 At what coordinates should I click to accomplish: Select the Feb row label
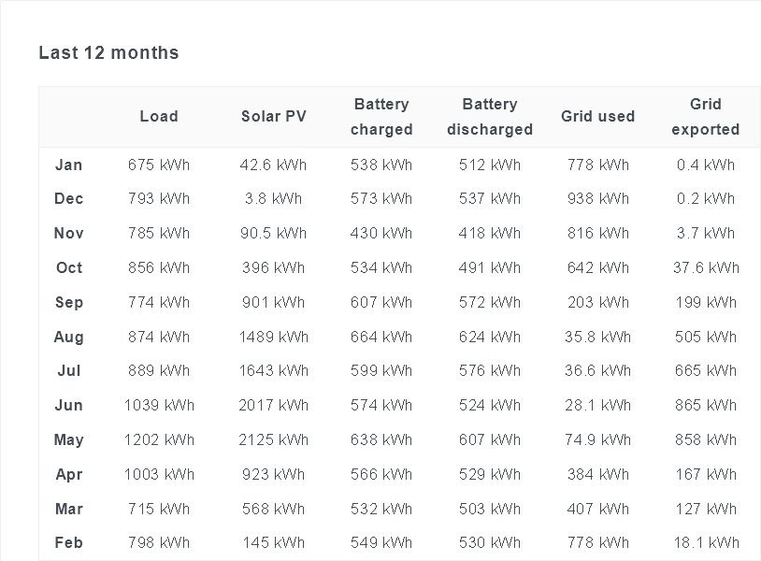coord(69,542)
